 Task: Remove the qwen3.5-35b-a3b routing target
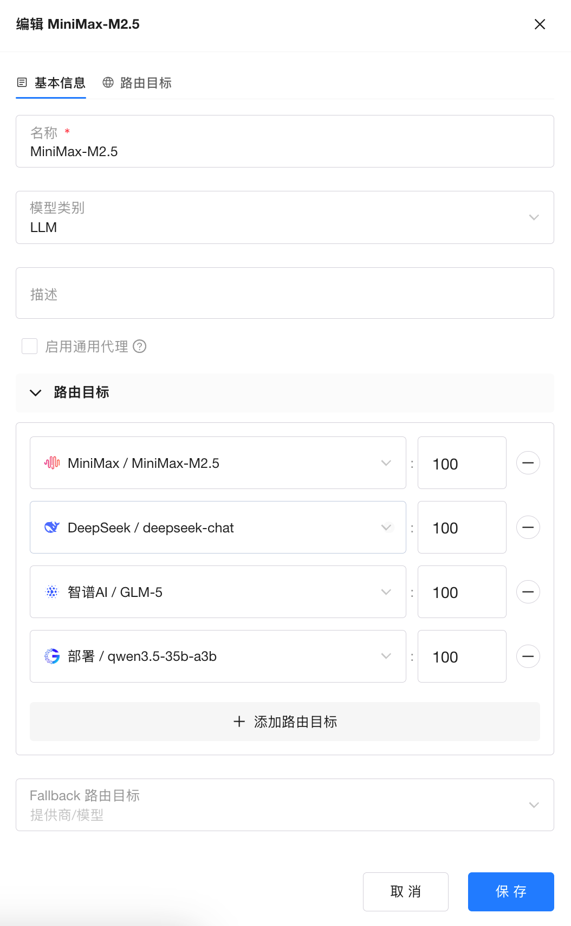(528, 657)
